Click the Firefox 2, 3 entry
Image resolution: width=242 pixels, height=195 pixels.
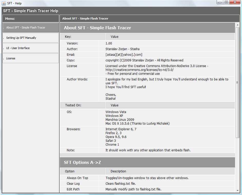click(x=114, y=133)
